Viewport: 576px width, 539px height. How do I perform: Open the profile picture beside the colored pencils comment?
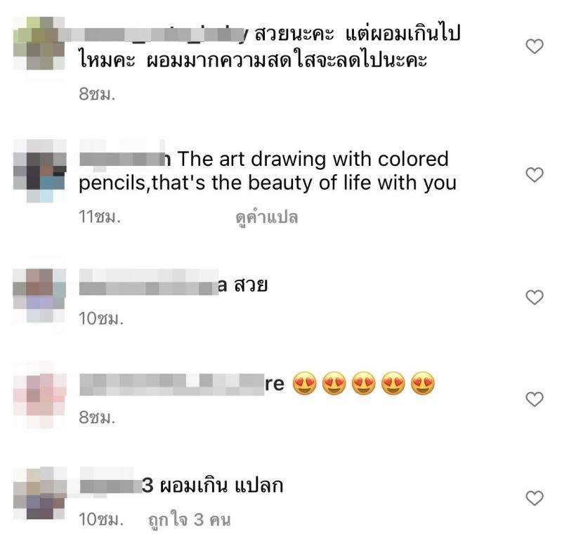[39, 171]
